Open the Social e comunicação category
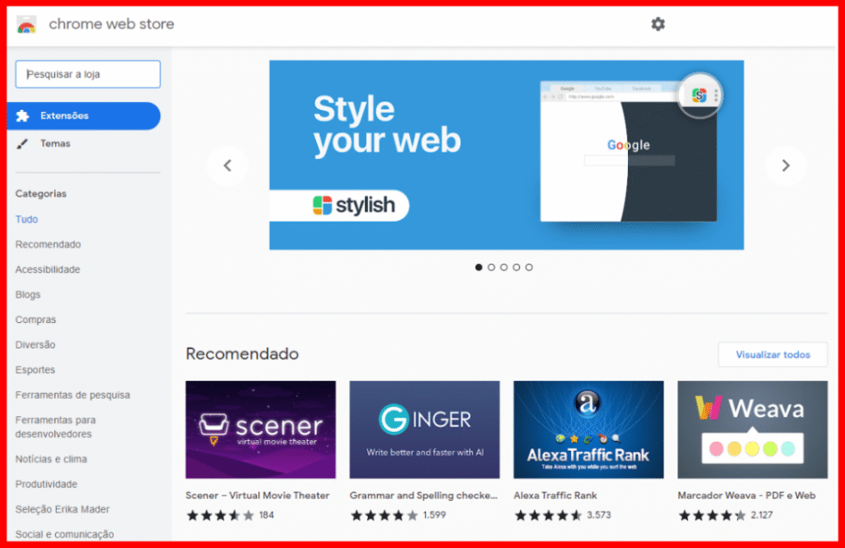The image size is (845, 548). (64, 534)
